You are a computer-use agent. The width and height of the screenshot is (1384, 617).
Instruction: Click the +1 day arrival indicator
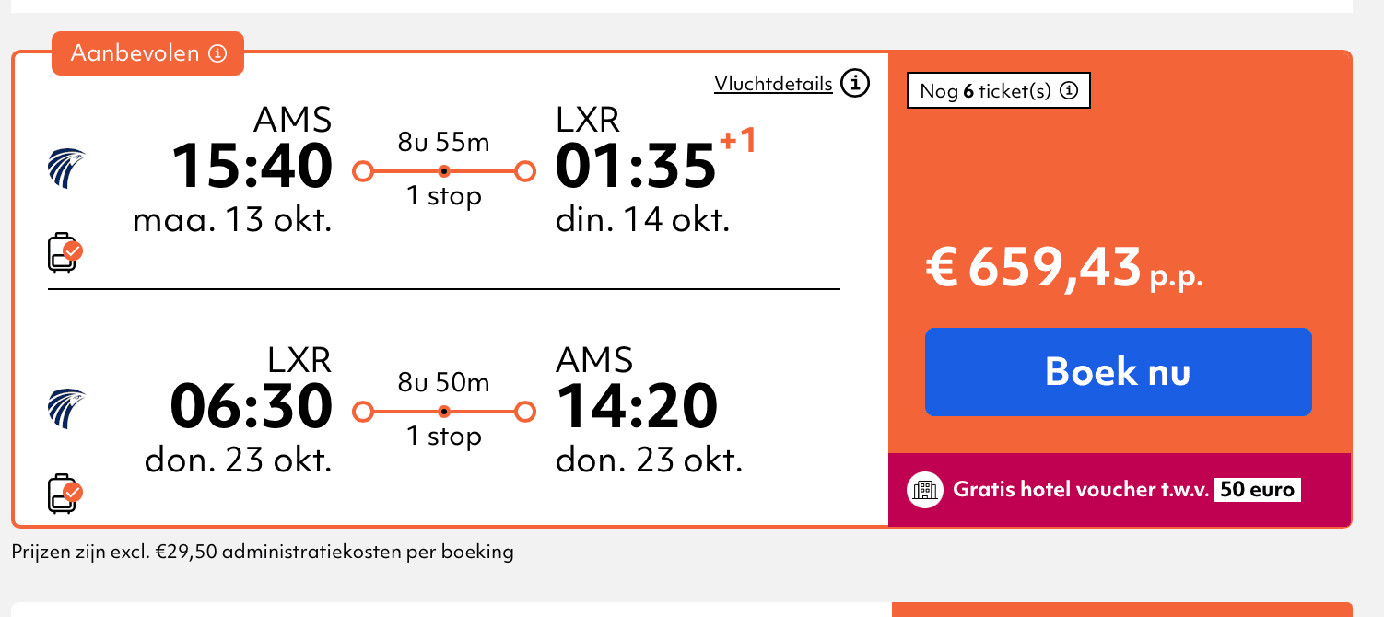pos(737,142)
